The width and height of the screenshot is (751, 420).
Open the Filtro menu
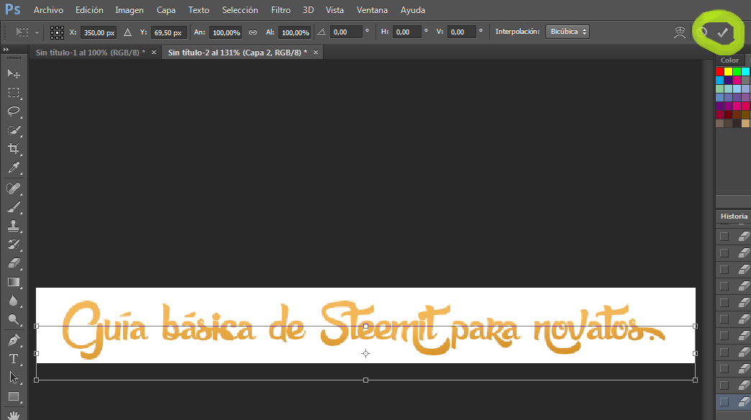tap(281, 9)
